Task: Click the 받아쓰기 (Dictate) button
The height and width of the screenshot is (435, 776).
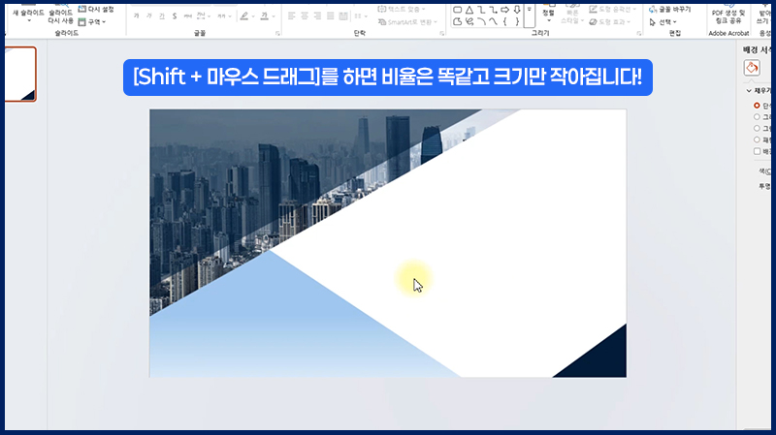Action: point(764,16)
